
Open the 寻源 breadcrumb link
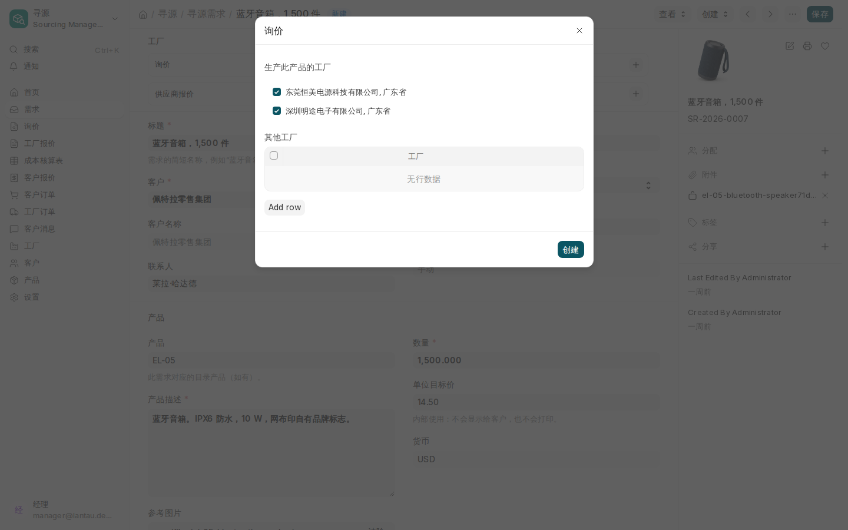click(167, 14)
